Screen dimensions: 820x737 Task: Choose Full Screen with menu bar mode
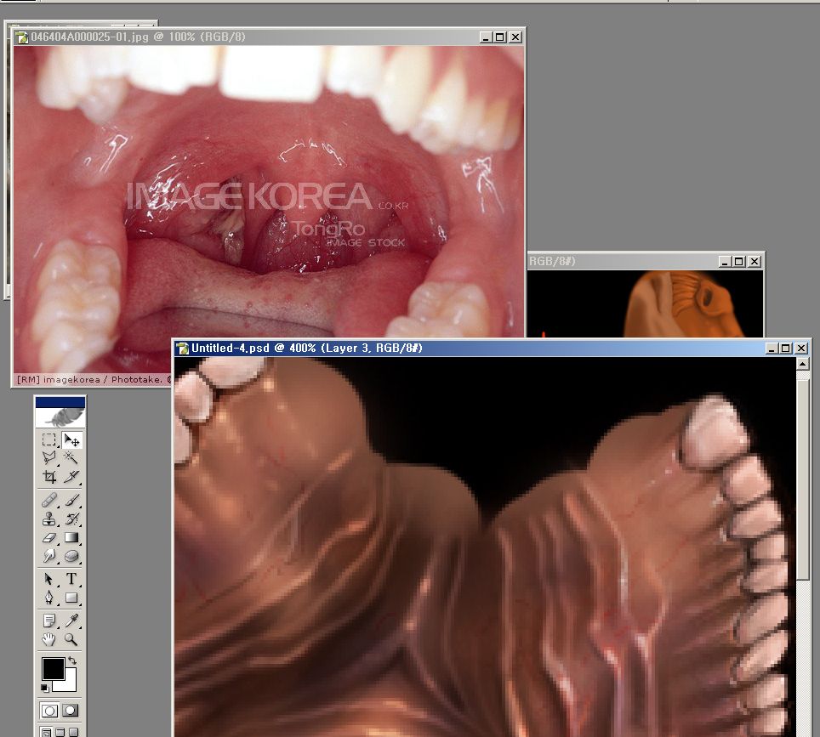click(60, 732)
